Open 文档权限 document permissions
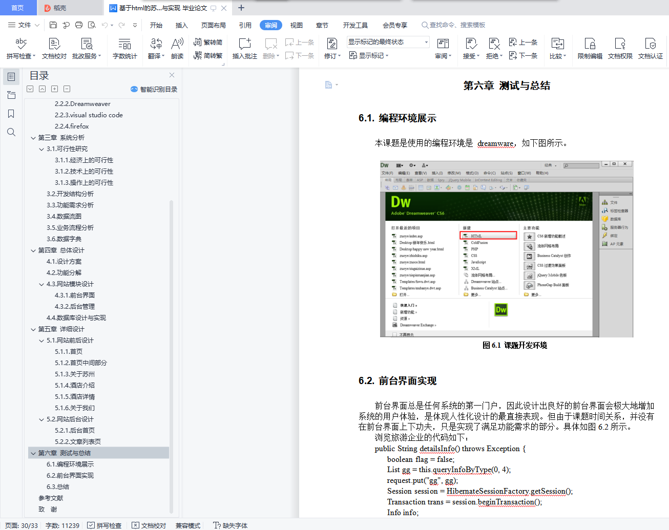Image resolution: width=669 pixels, height=530 pixels. [620, 49]
